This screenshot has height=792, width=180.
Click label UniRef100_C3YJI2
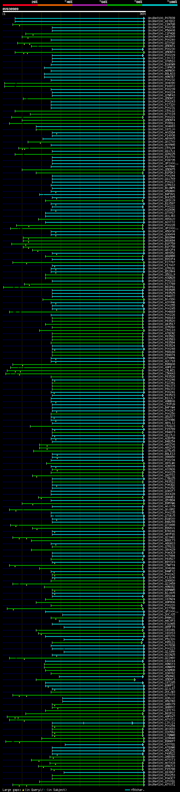click(x=161, y=58)
